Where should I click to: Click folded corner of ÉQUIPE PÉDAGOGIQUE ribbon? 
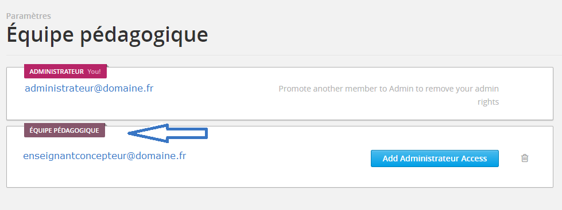point(106,125)
